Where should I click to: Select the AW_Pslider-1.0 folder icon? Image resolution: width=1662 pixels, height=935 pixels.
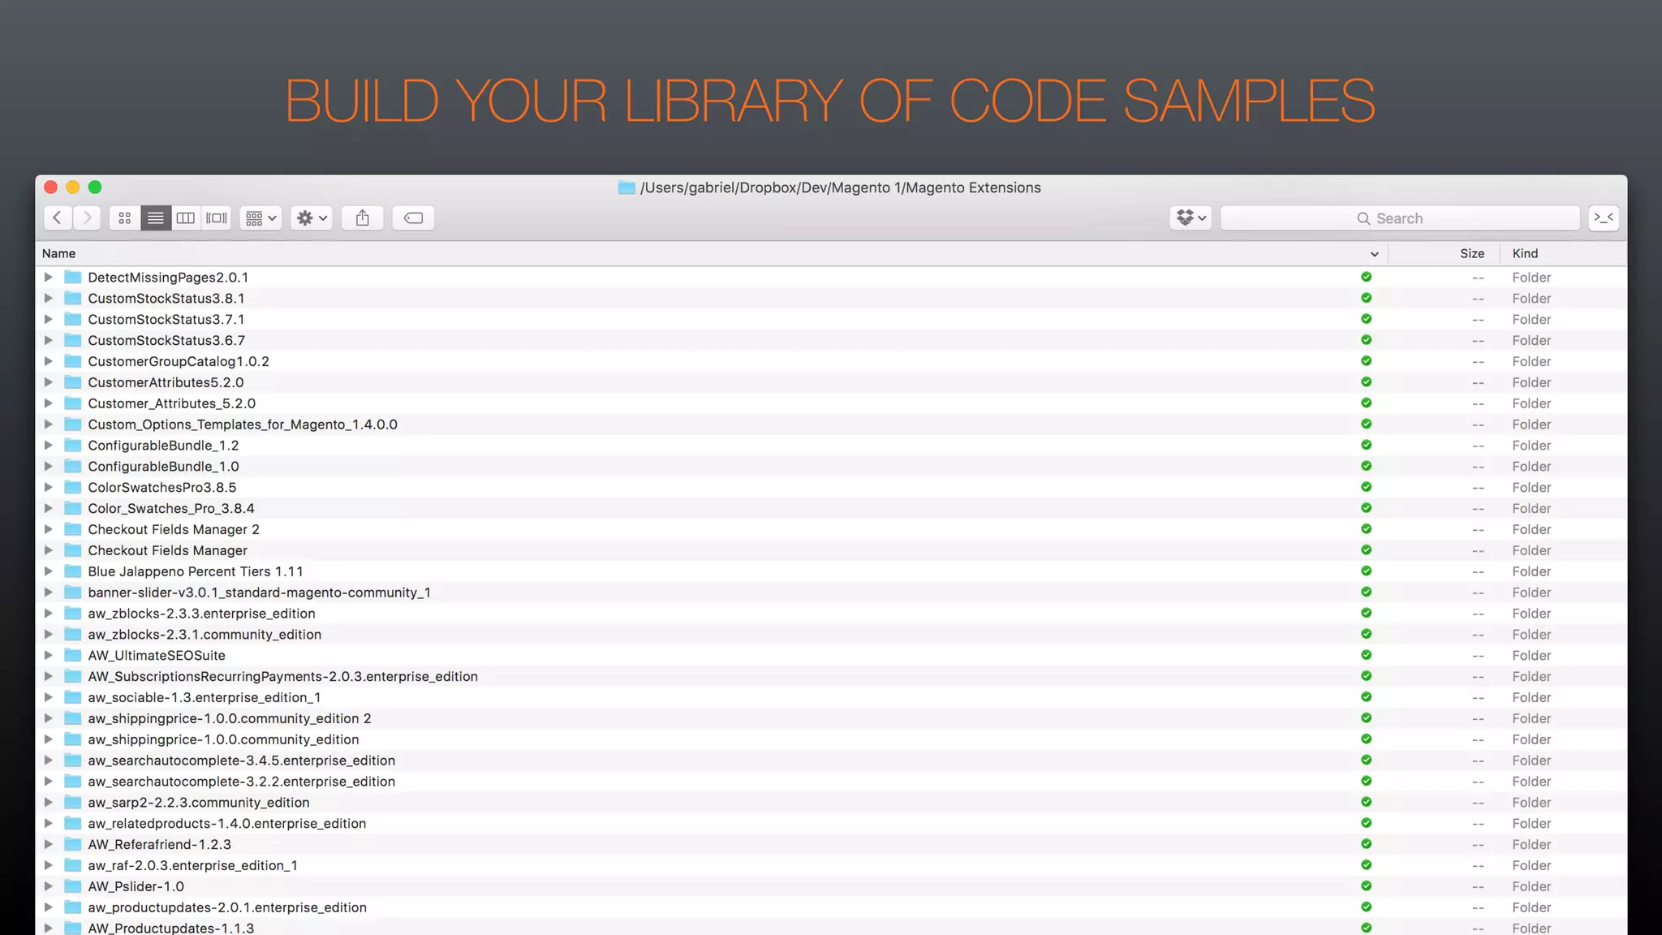pos(73,886)
